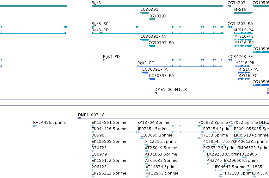Click the DME1-003I18 label

(x=91, y=115)
